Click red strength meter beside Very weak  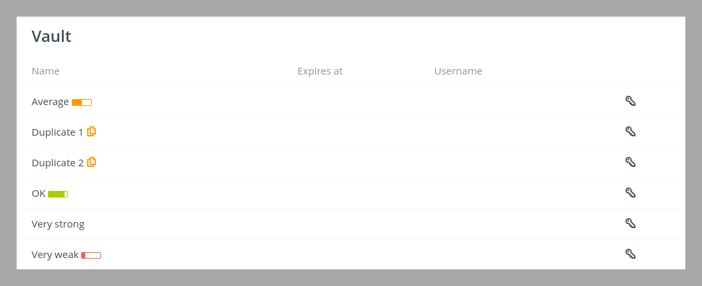coord(91,255)
